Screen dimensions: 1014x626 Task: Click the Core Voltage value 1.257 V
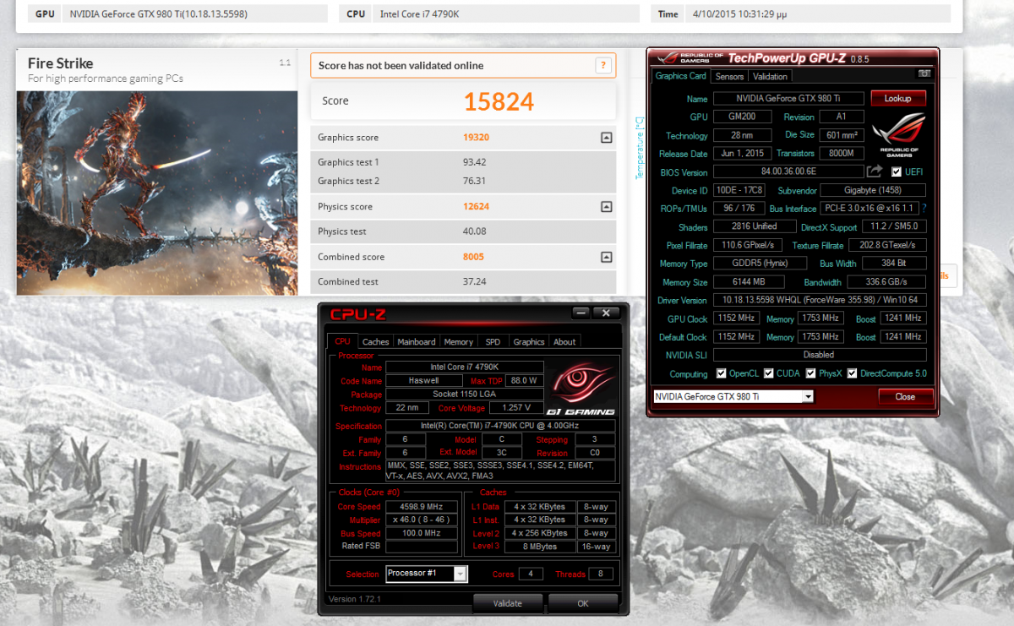(516, 408)
